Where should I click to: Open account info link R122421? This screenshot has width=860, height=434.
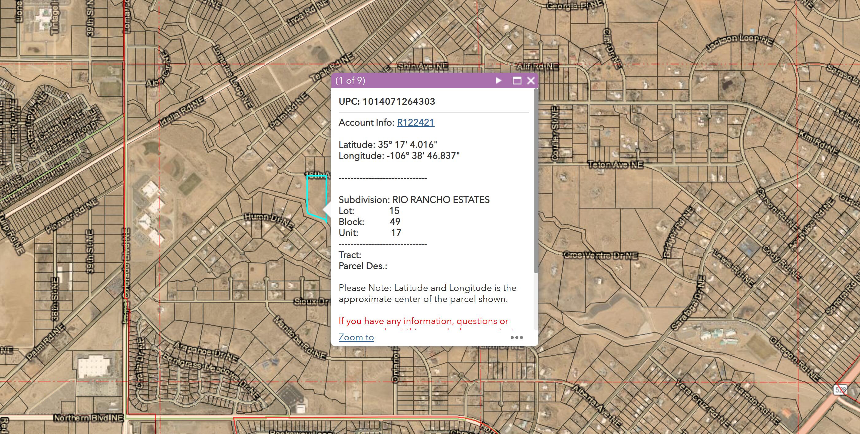(415, 123)
